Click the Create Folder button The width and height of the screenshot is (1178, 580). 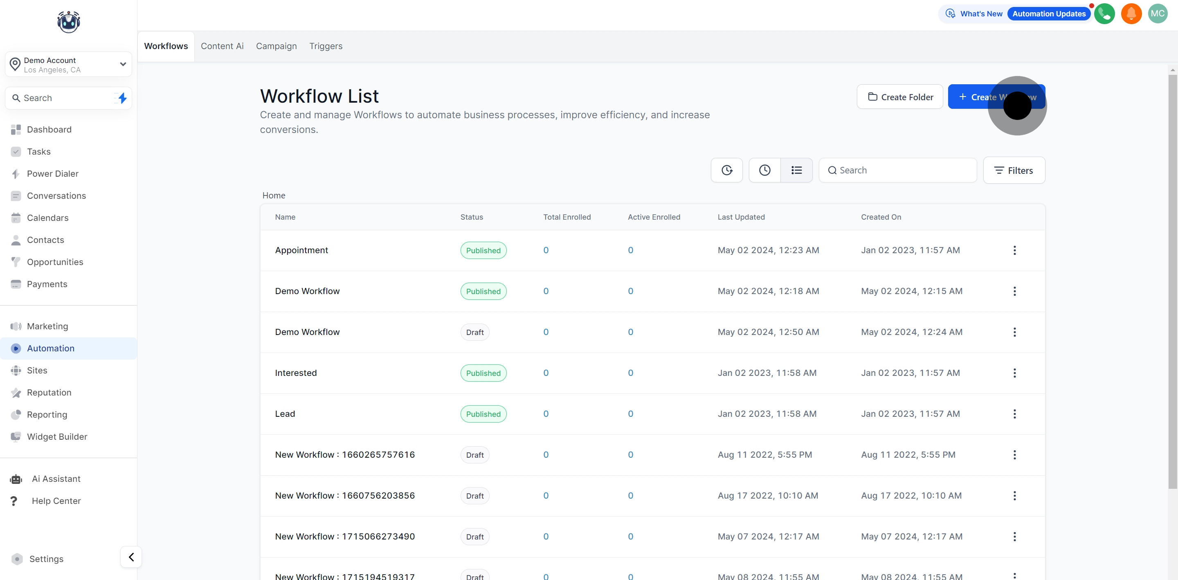(899, 97)
